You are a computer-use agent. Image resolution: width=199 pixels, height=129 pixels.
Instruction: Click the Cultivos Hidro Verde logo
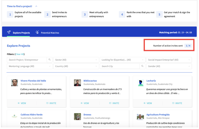(15, 117)
